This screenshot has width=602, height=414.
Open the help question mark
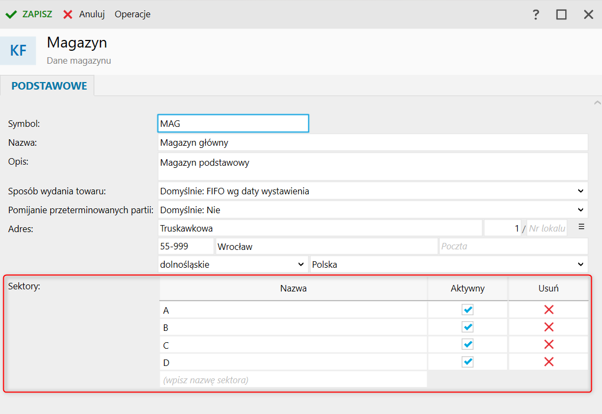click(536, 15)
